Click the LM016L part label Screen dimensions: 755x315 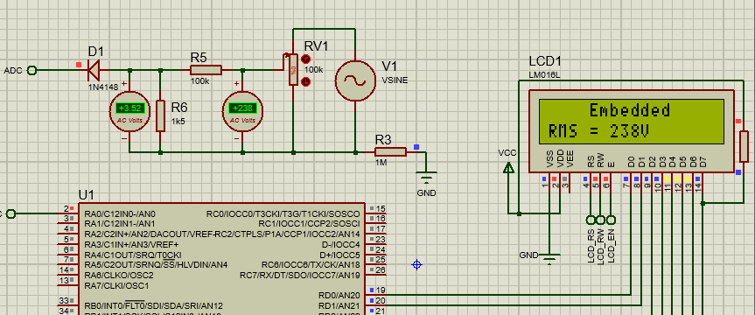point(544,75)
